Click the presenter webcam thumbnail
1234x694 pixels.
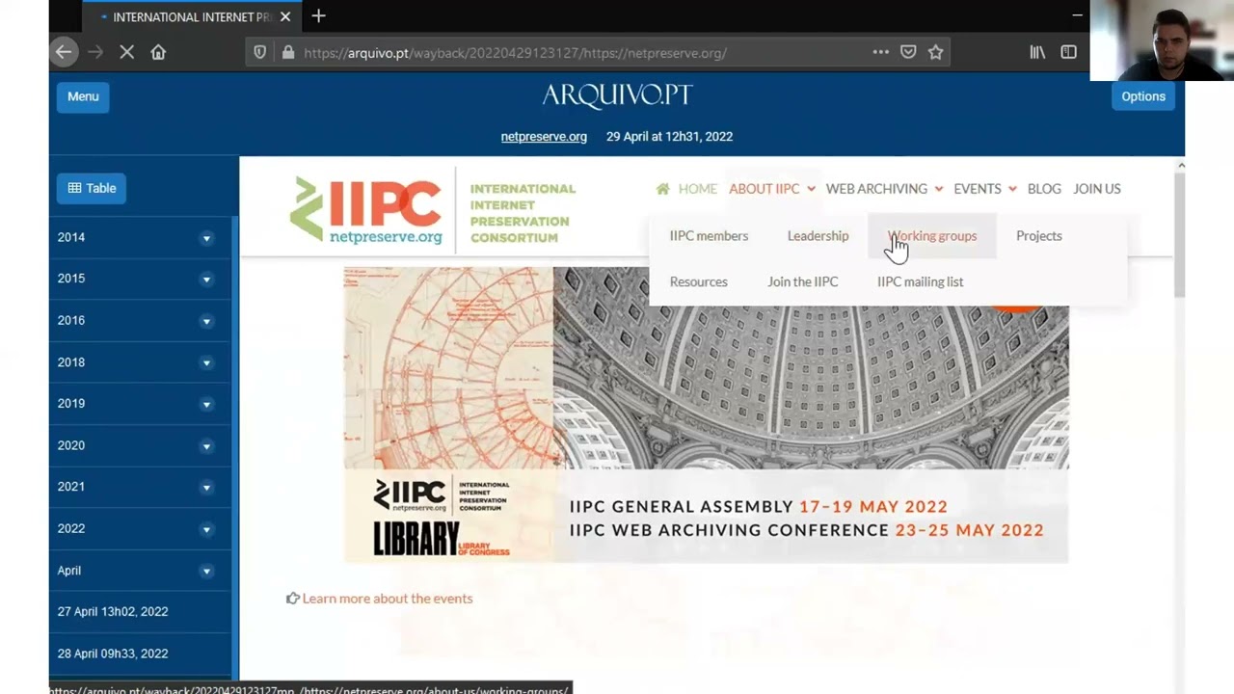[1162, 40]
